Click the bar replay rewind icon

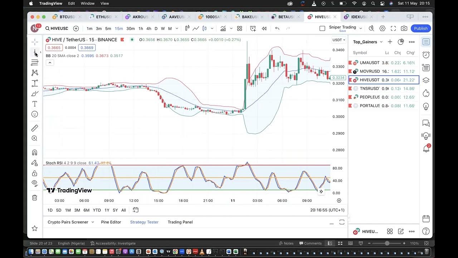click(264, 28)
